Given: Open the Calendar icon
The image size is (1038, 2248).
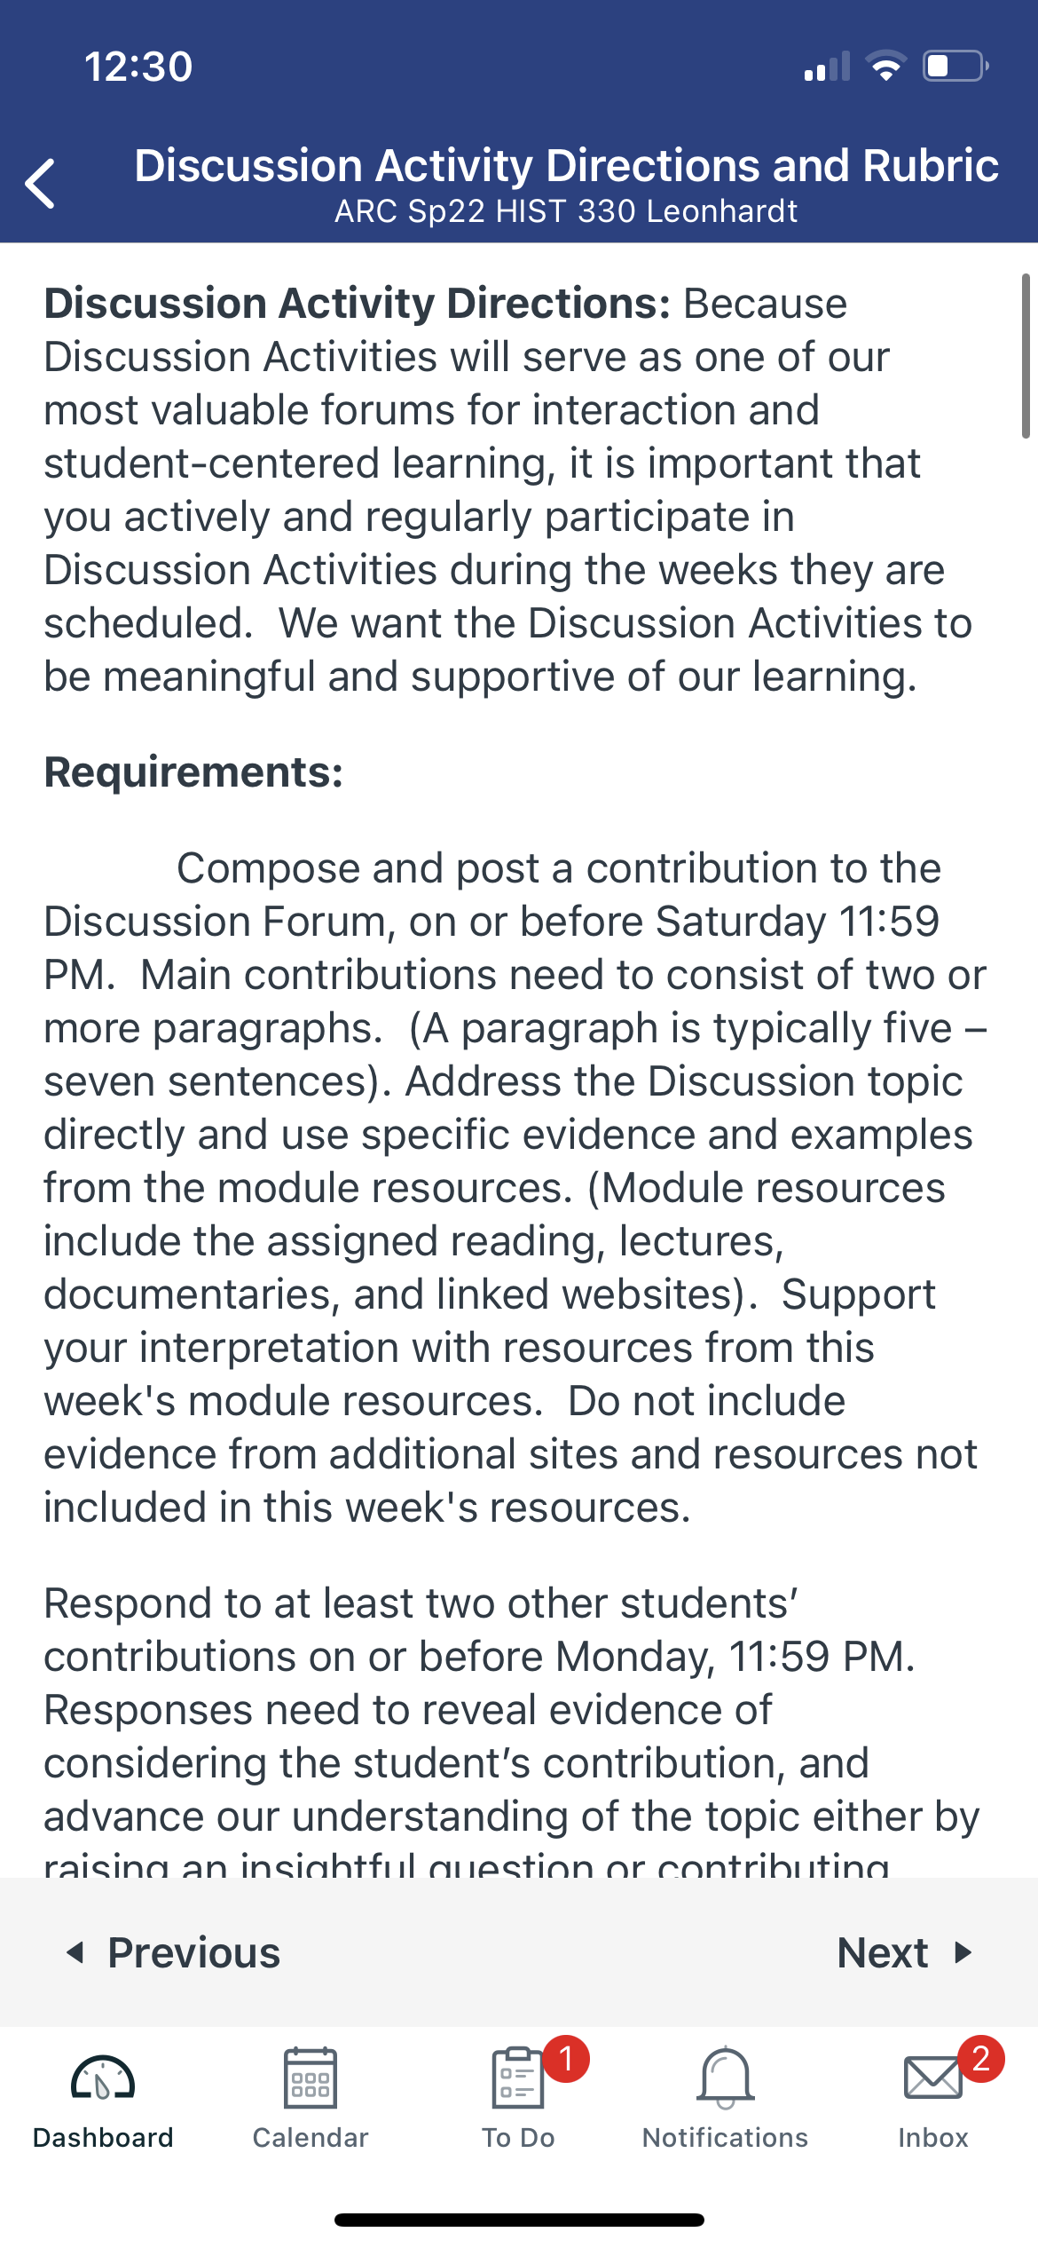Looking at the screenshot, I should [311, 2078].
